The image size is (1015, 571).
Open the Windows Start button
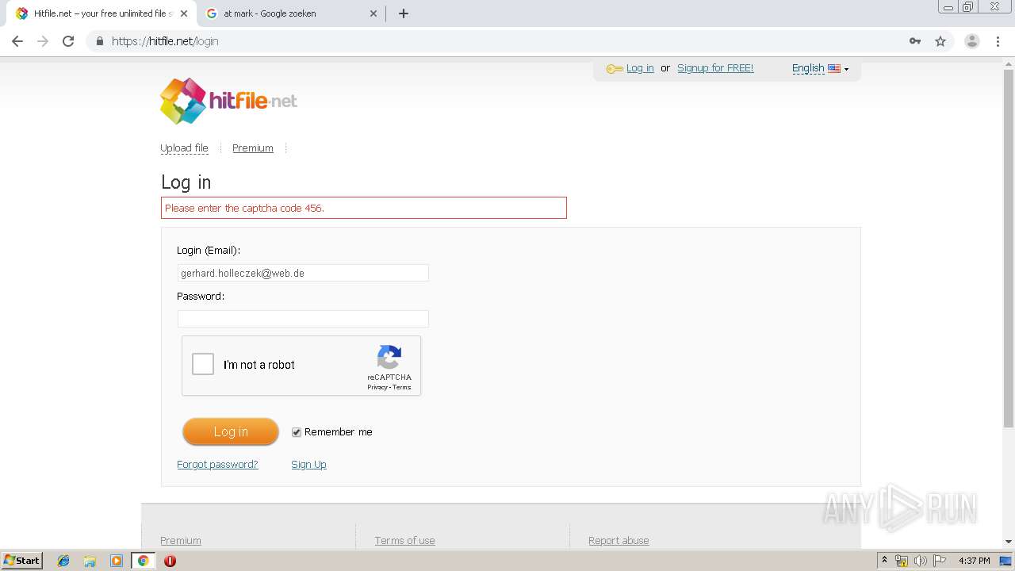pyautogui.click(x=22, y=561)
